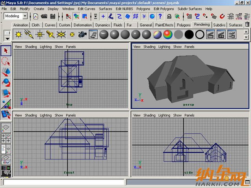Pick the Rotate tool in the toolbox

coord(6,82)
